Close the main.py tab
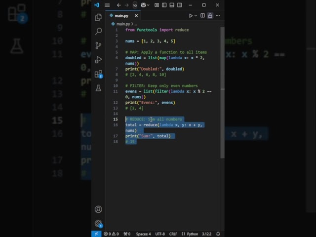 pos(136,15)
